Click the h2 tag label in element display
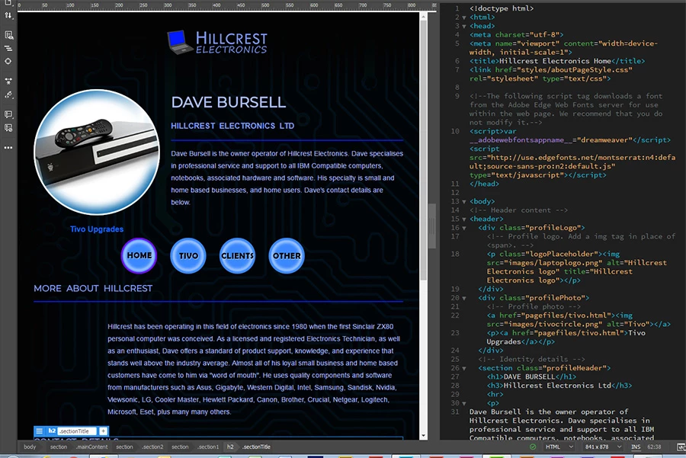The width and height of the screenshot is (686, 458). tap(52, 431)
